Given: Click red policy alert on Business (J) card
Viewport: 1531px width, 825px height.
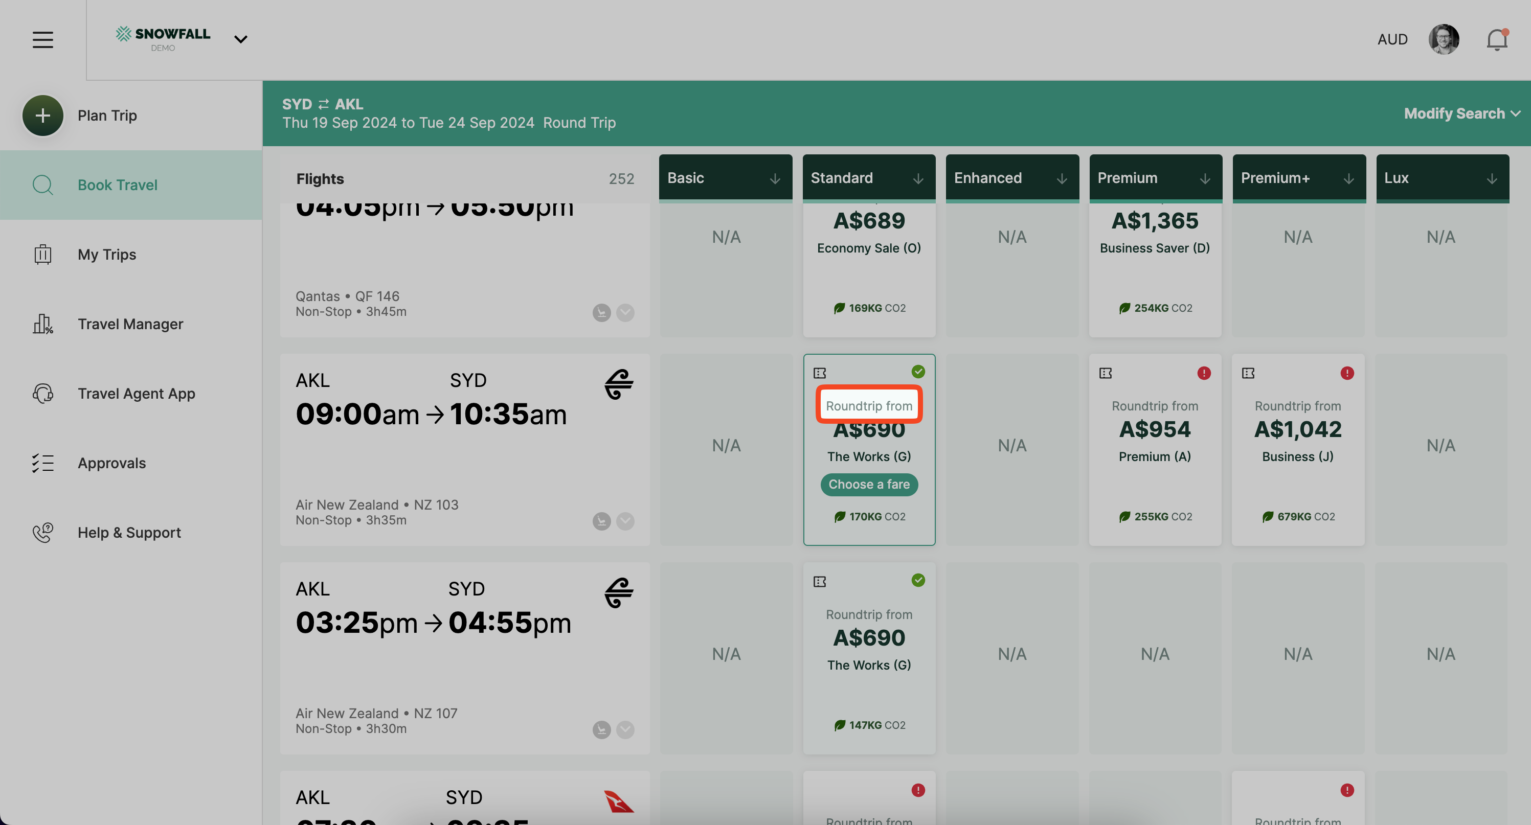Looking at the screenshot, I should pyautogui.click(x=1347, y=373).
